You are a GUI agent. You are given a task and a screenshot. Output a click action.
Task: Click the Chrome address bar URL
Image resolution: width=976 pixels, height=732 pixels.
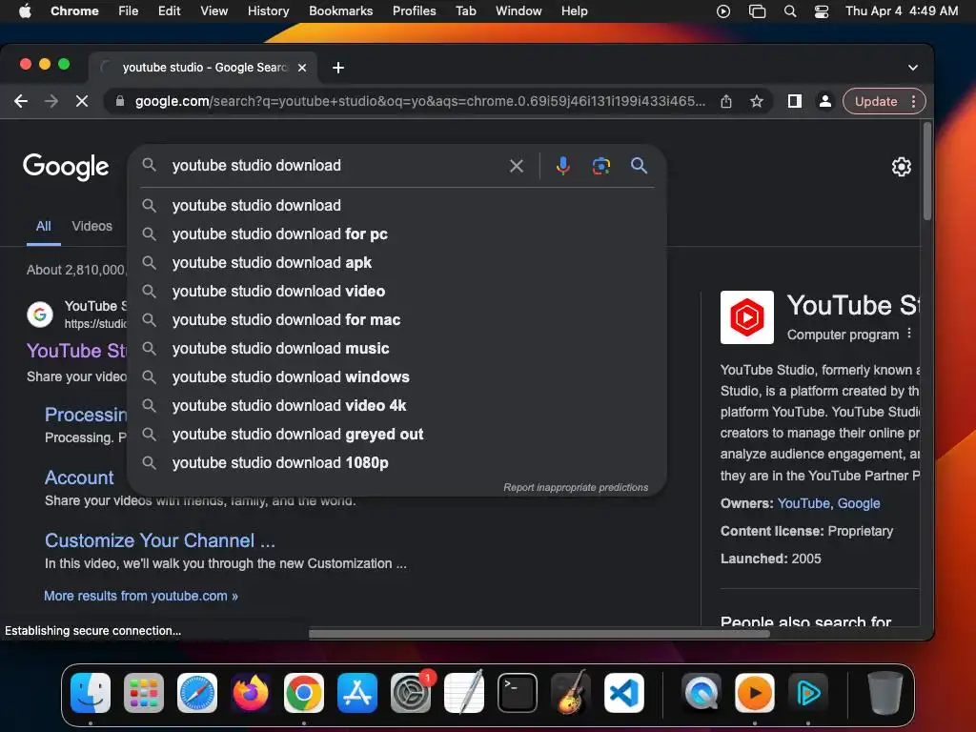(x=420, y=101)
